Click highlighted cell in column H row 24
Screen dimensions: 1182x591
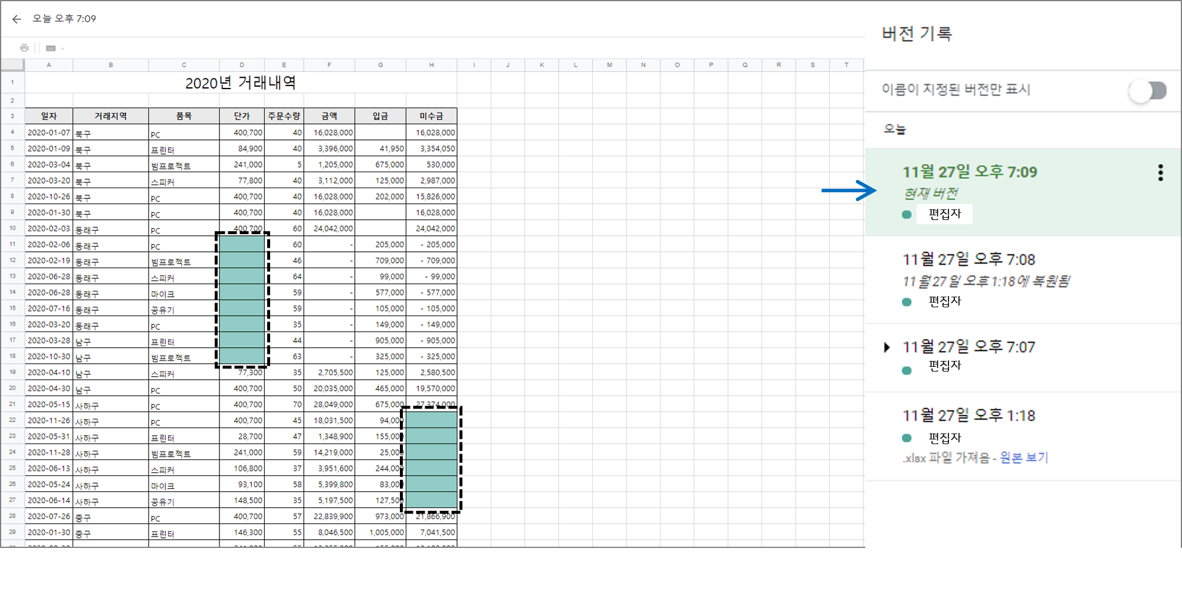click(431, 452)
